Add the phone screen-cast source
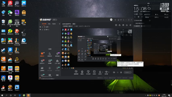The height and width of the screenshot is (97, 172). pyautogui.click(x=88, y=72)
